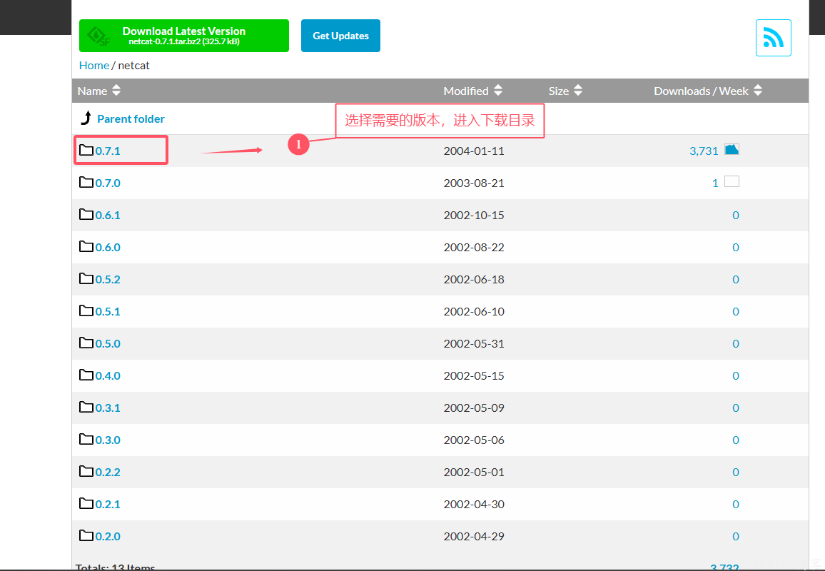Click Download Latest Version button
This screenshot has height=571, width=825.
click(184, 36)
